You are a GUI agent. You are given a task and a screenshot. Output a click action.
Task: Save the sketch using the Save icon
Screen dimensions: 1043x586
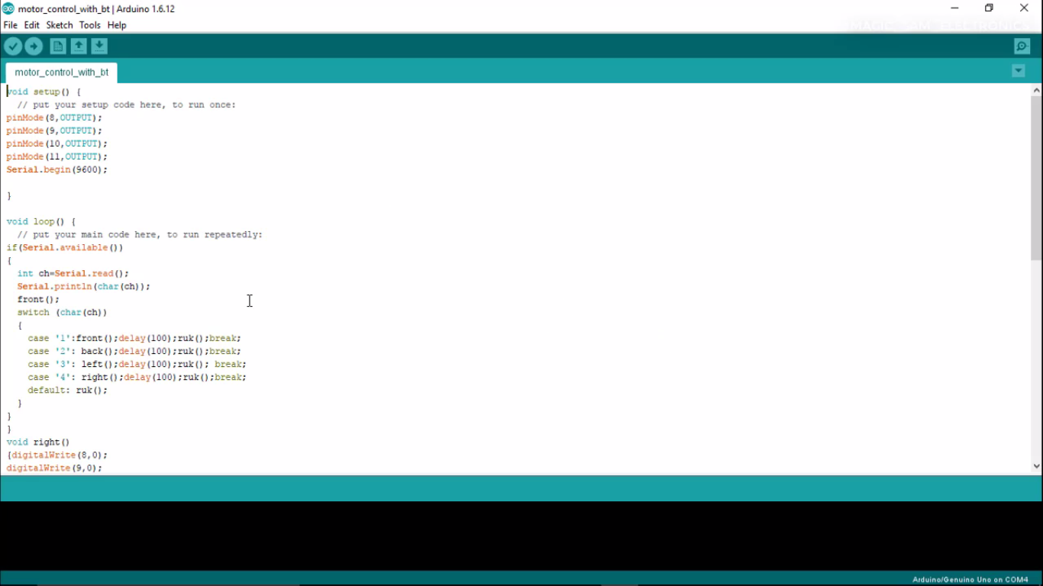coord(99,47)
